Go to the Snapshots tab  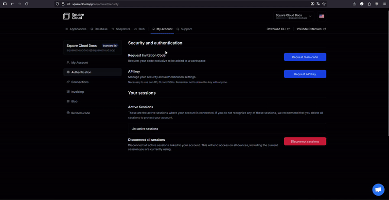(121, 29)
